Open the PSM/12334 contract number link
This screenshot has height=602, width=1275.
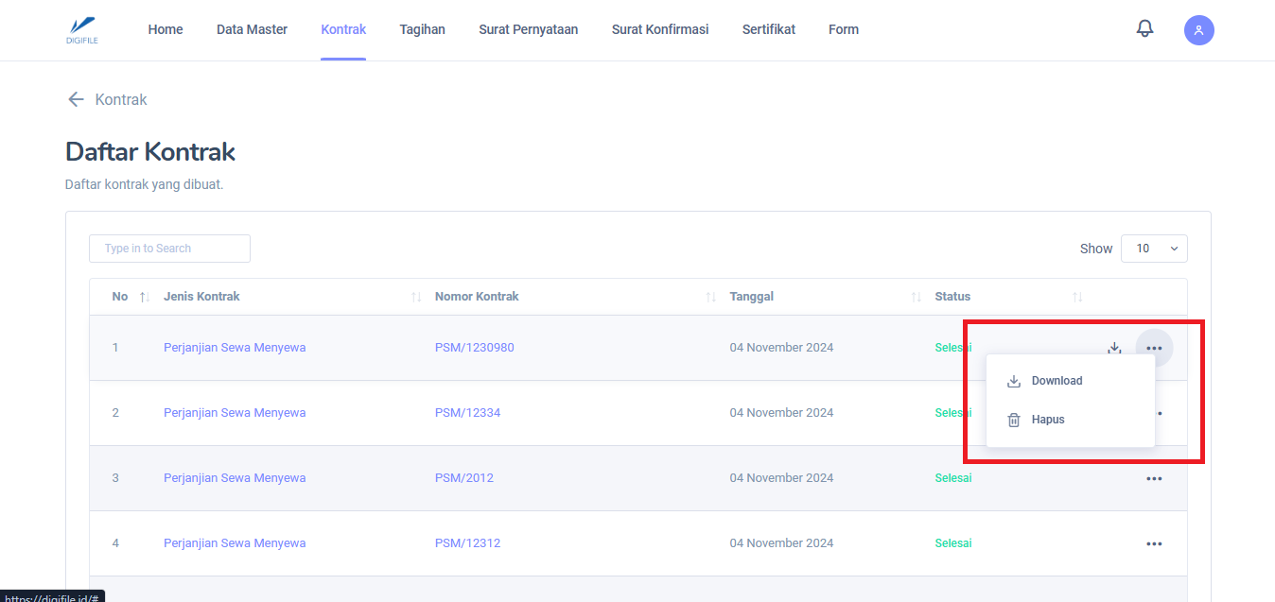click(467, 413)
